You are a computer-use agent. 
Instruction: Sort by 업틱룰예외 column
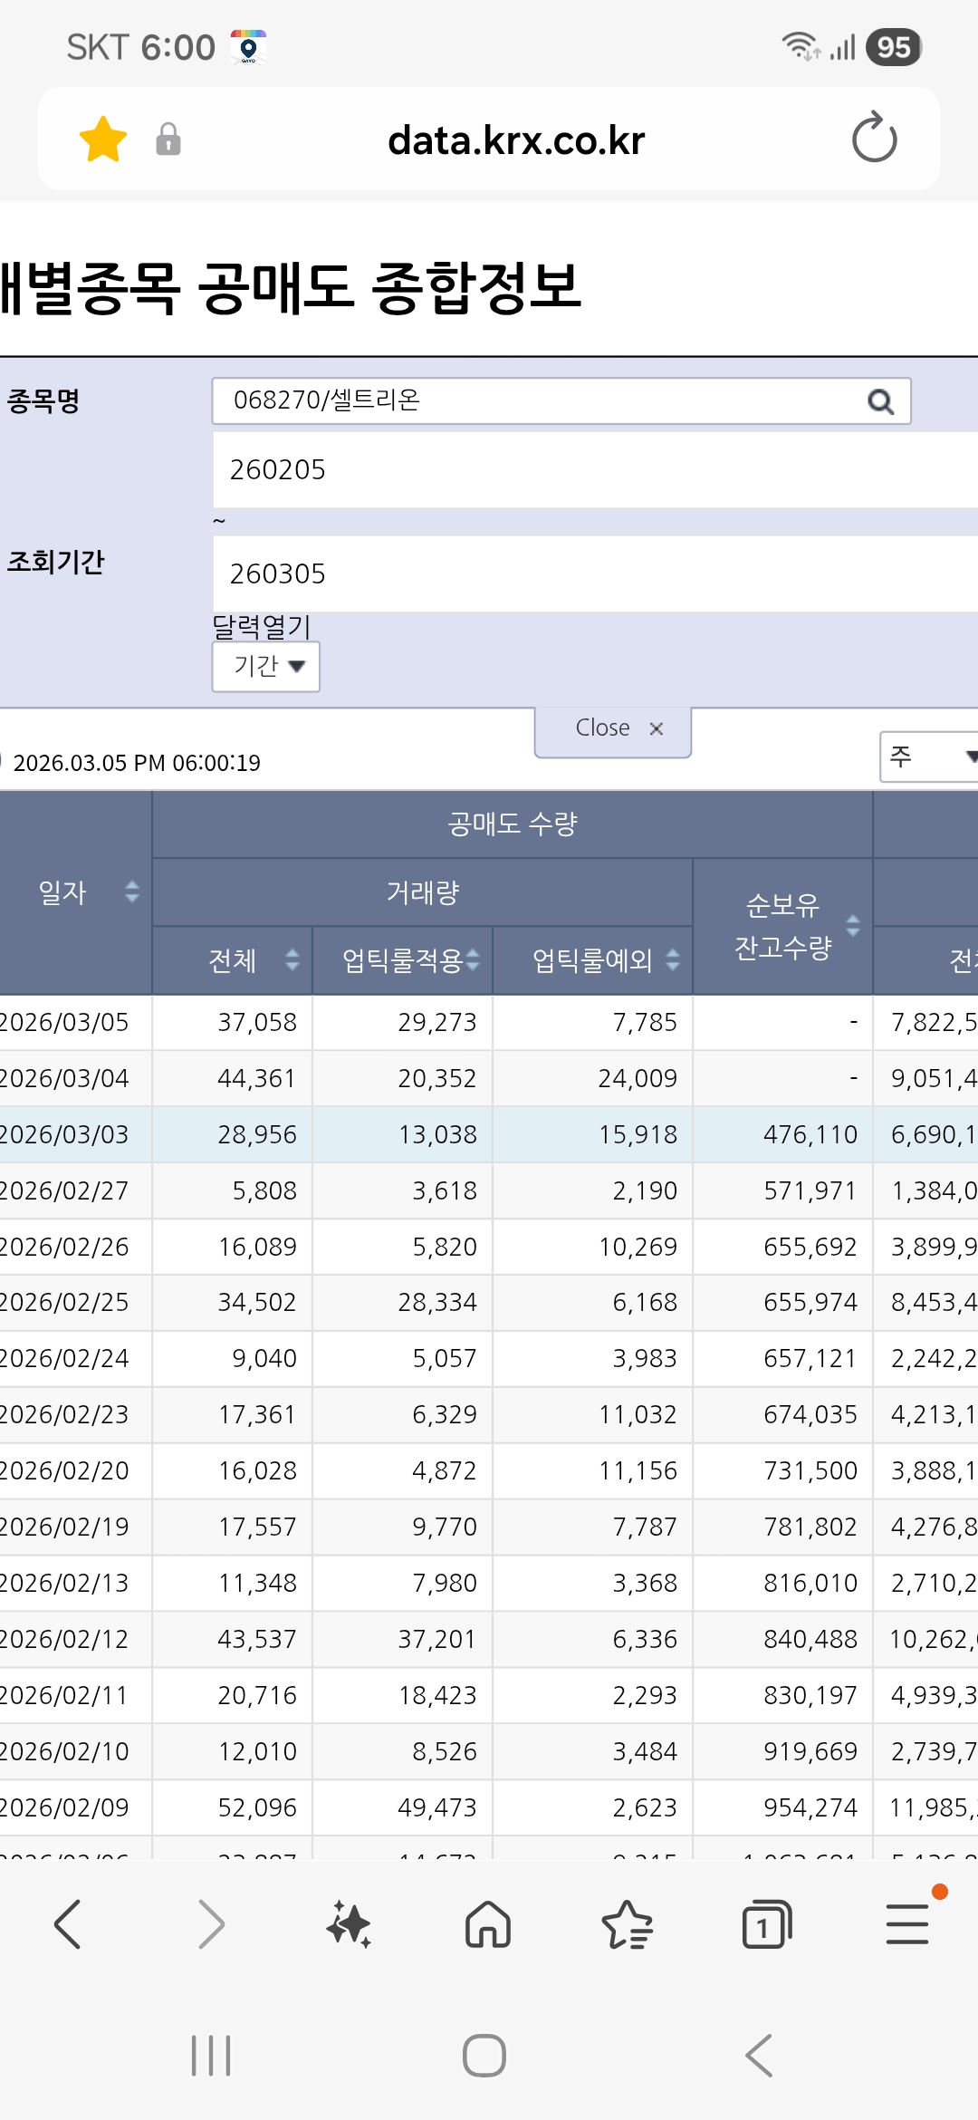pos(673,960)
